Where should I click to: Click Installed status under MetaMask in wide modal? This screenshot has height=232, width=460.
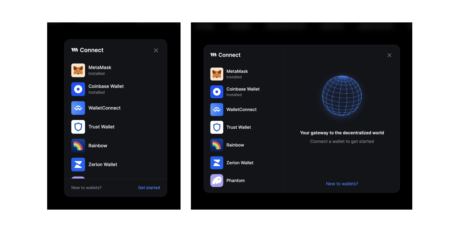click(234, 77)
